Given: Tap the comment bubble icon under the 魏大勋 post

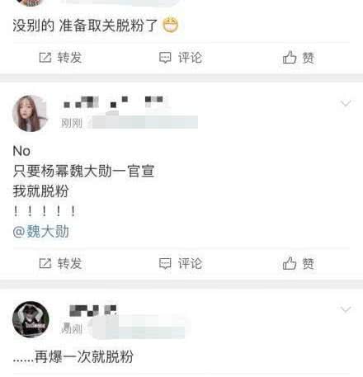Looking at the screenshot, I should coord(165,263).
